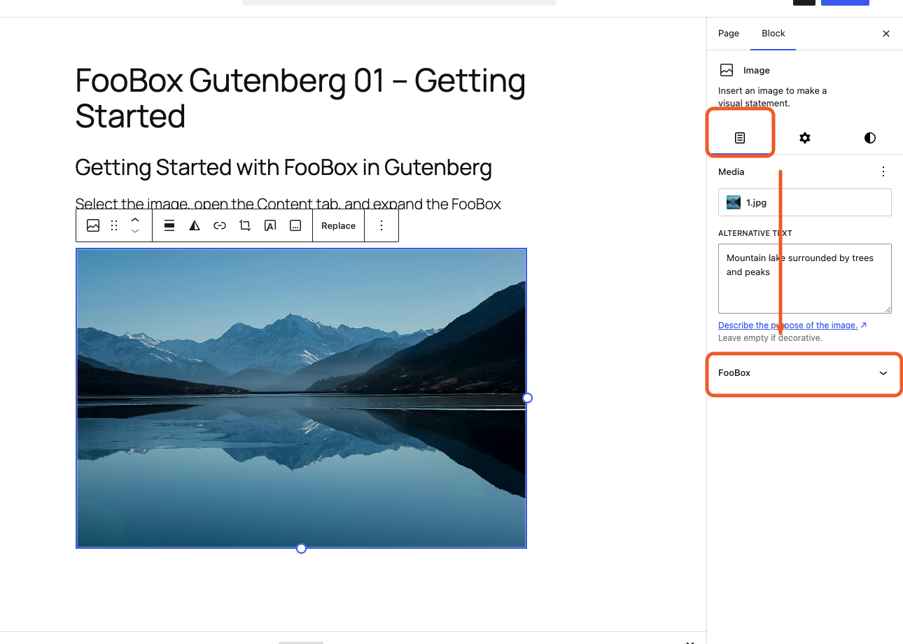Click 'Leave empty if decorative.' help text

coord(770,338)
